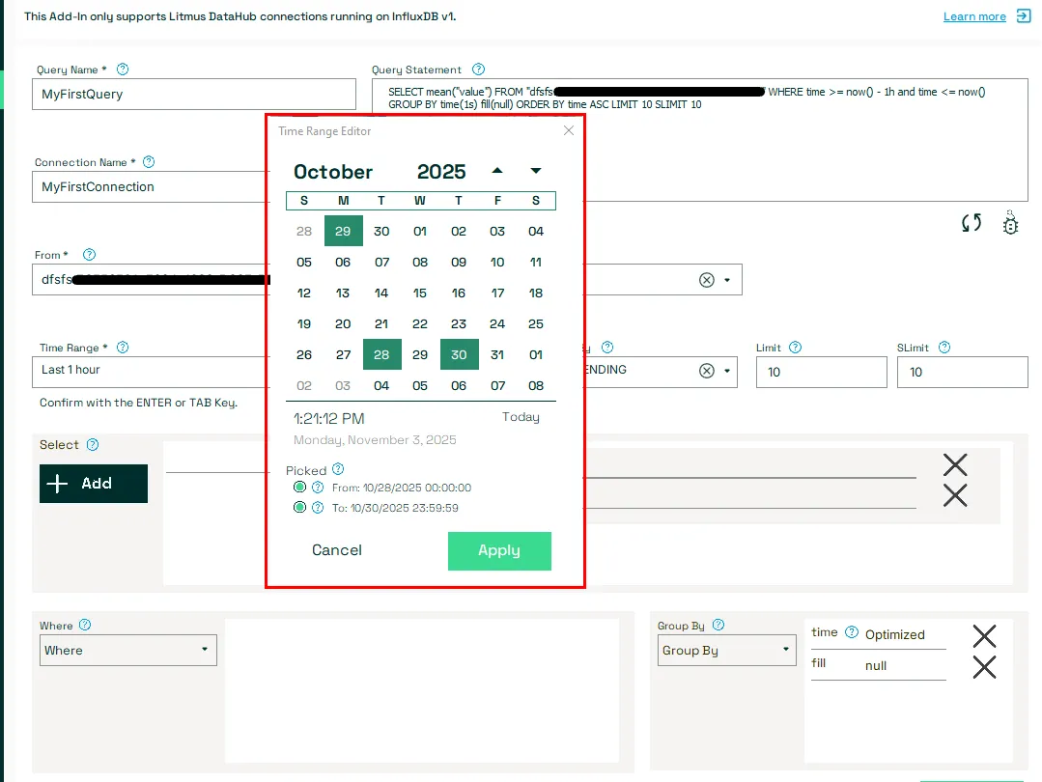Open the Group By dropdown

tap(726, 650)
